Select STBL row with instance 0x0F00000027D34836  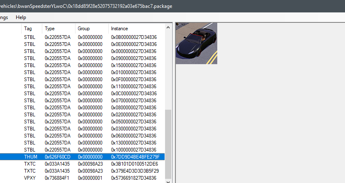tap(82, 79)
